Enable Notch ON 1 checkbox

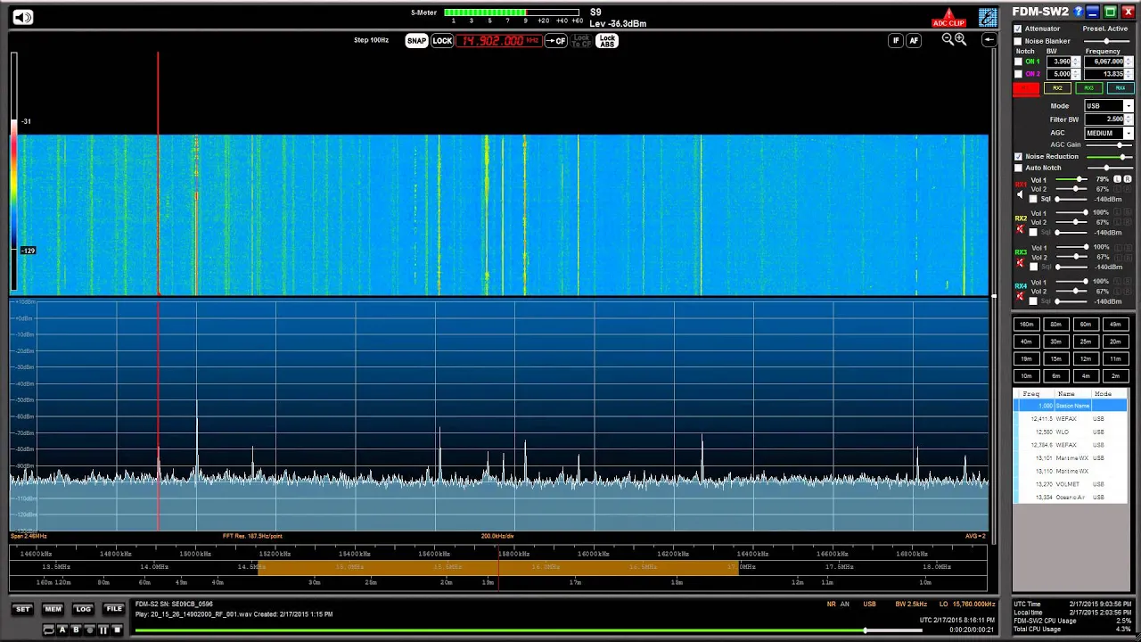click(x=1018, y=62)
